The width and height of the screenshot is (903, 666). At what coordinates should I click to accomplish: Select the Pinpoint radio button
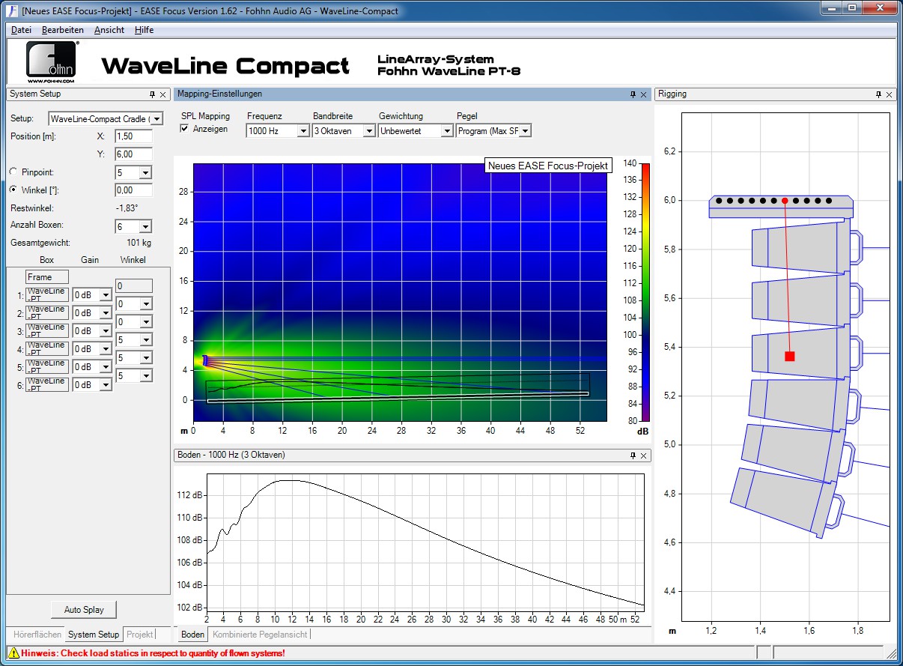15,172
